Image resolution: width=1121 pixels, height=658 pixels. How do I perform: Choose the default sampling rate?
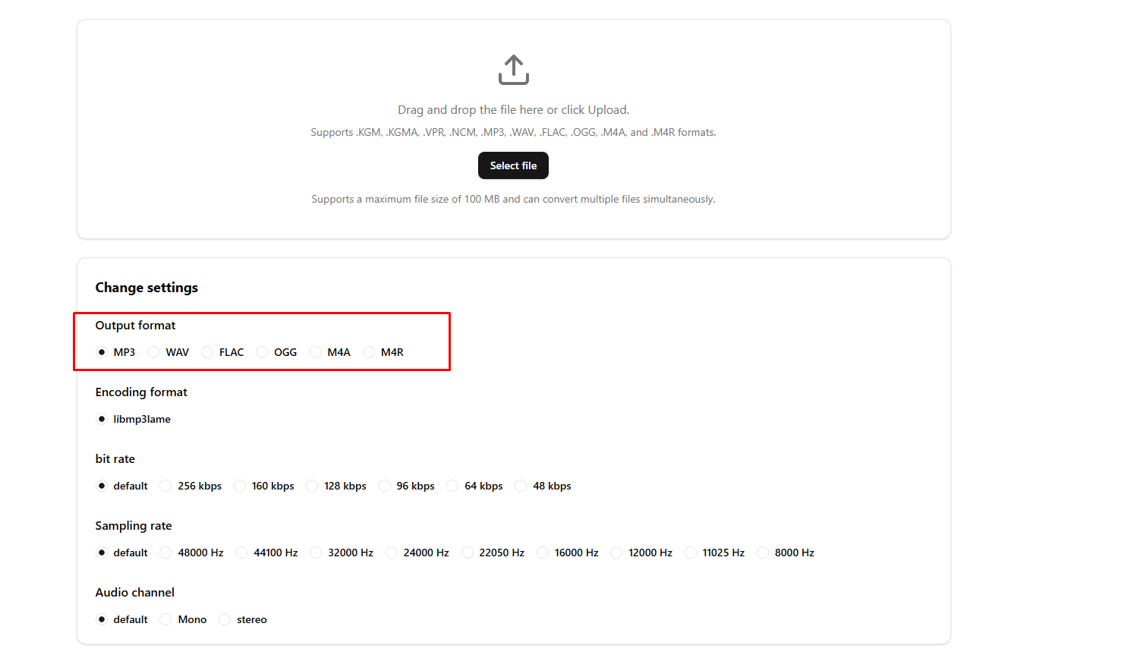click(102, 552)
